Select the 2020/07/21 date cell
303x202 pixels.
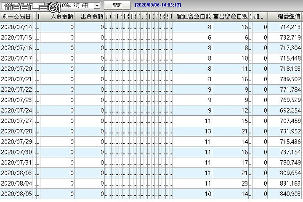coord(16,79)
